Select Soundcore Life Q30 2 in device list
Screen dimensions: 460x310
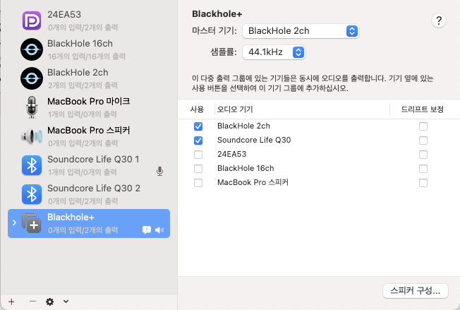(94, 188)
